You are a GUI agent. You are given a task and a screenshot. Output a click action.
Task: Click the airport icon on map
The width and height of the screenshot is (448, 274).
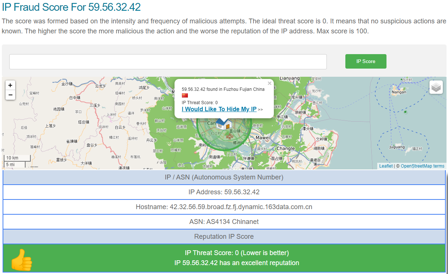click(229, 137)
